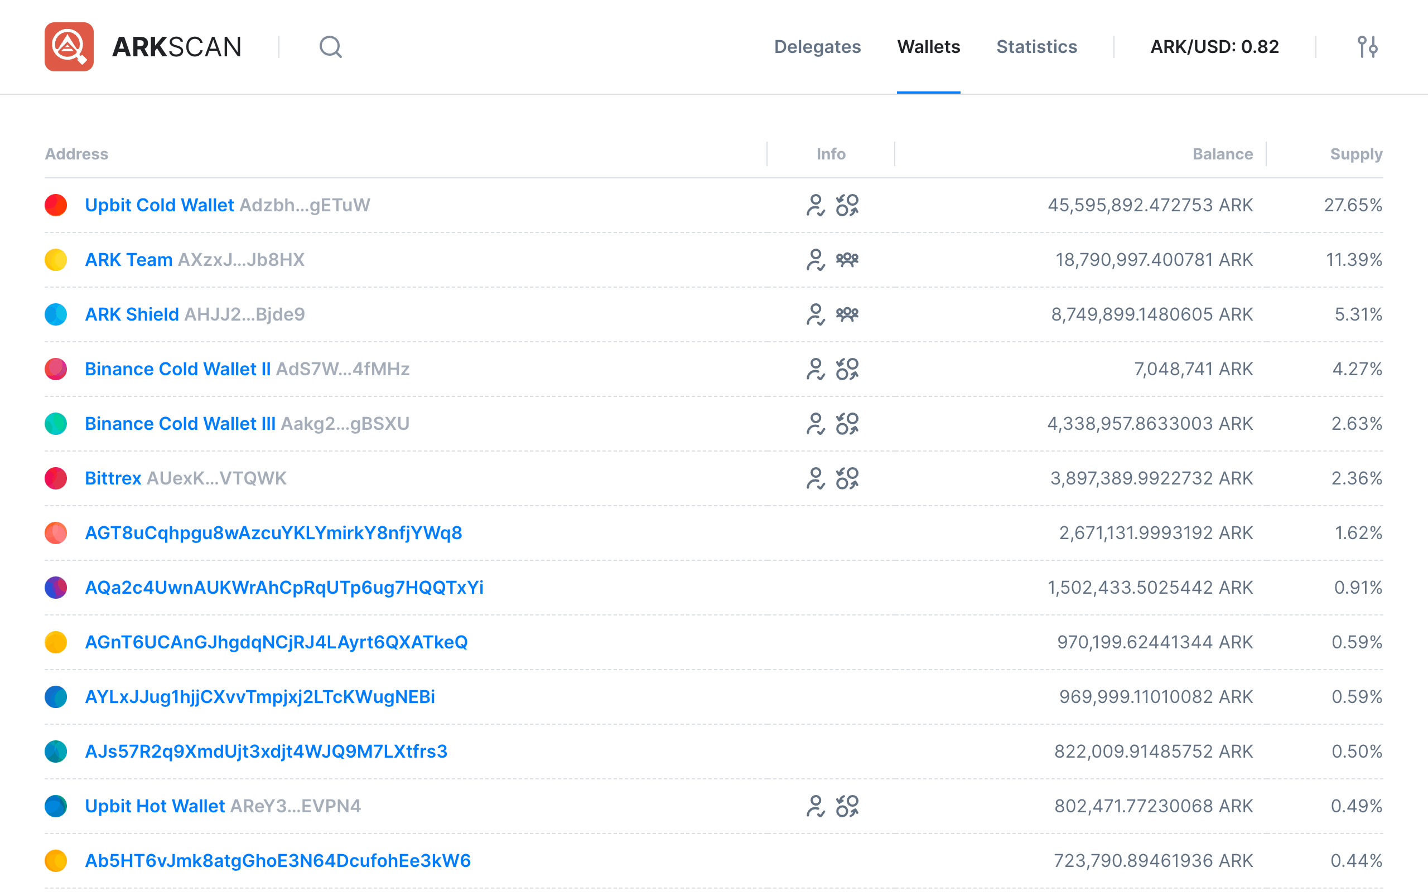This screenshot has height=892, width=1428.
Task: Click the Info column header
Action: pyautogui.click(x=831, y=154)
